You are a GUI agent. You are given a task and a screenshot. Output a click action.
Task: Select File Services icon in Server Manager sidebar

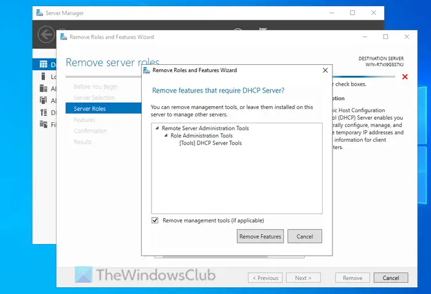pos(44,124)
